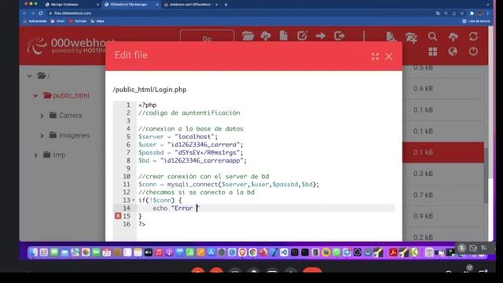
Task: Open Adobe Acrobat from the dock
Action: 393,252
